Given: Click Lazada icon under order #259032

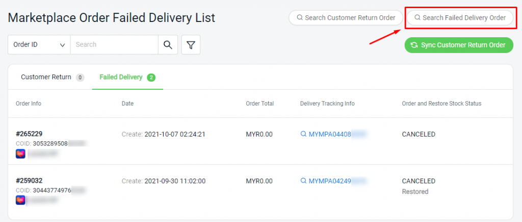Looking at the screenshot, I should coord(20,200).
